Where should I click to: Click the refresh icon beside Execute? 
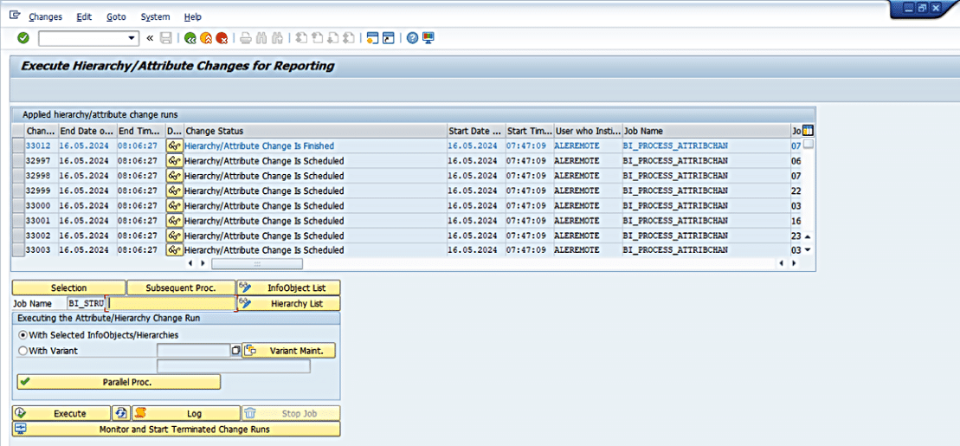pyautogui.click(x=122, y=414)
